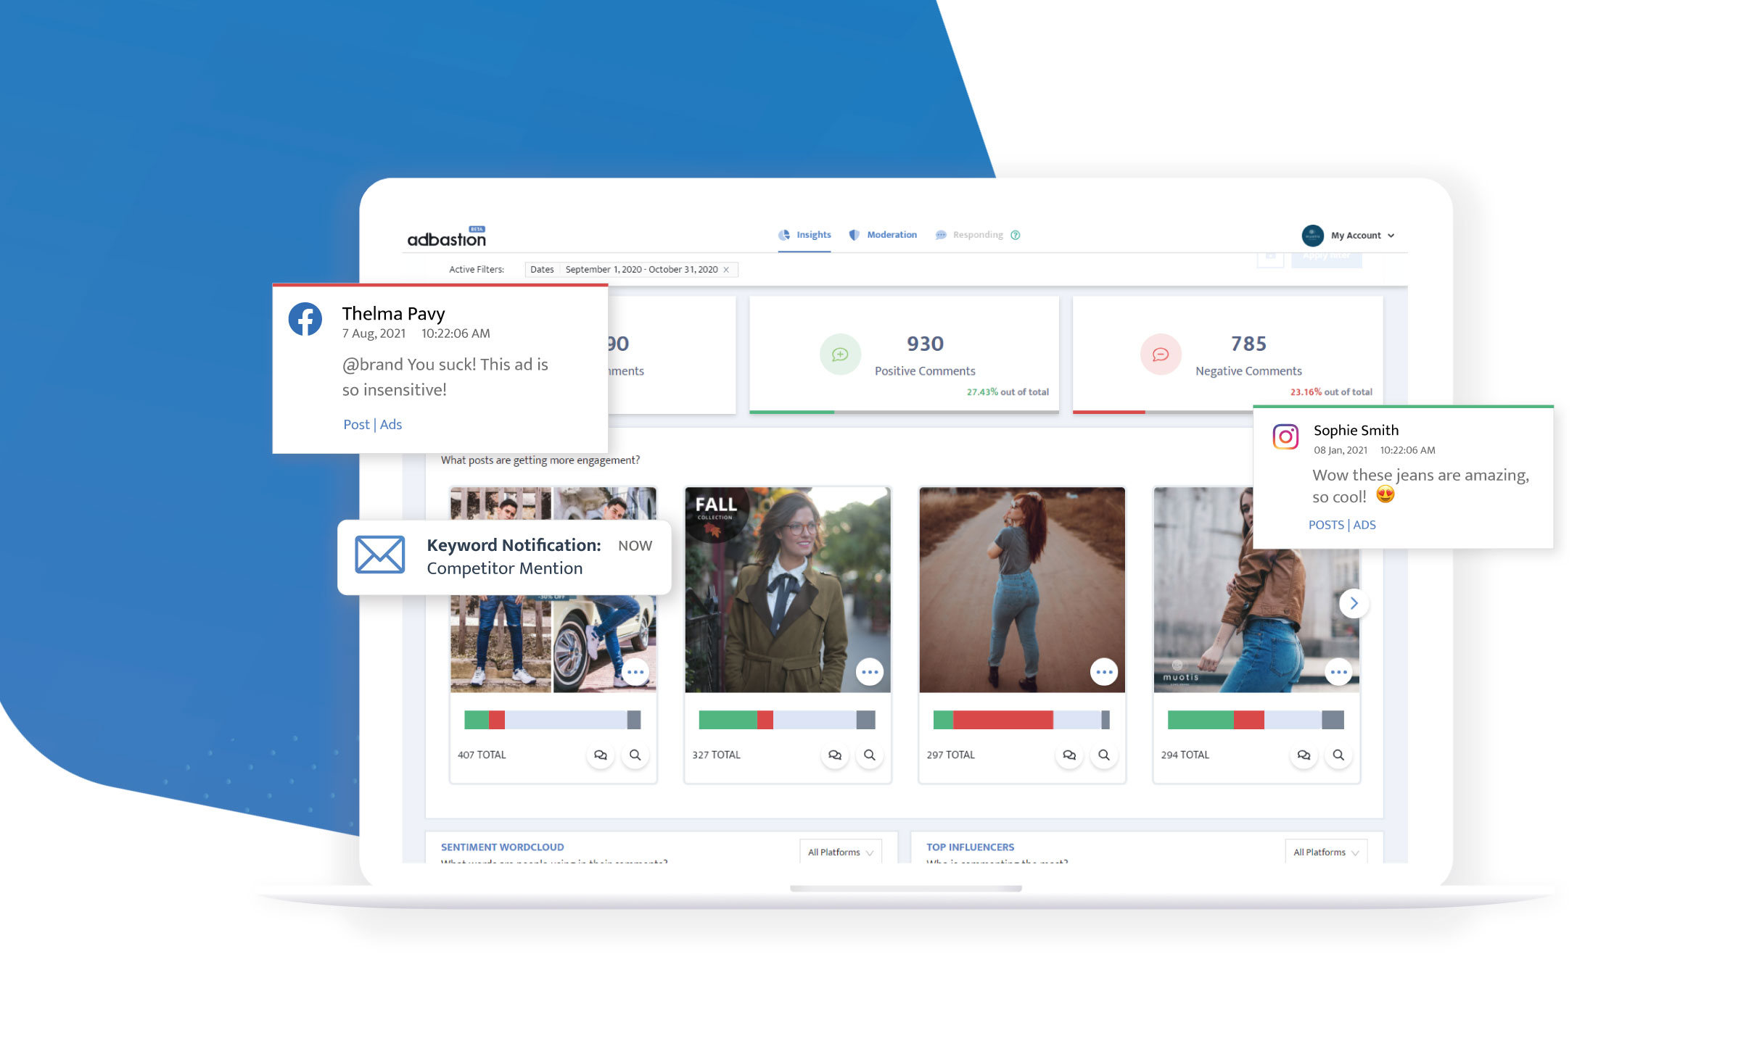Image resolution: width=1754 pixels, height=1062 pixels.
Task: Click the negative comments bubble icon
Action: pos(1161,354)
